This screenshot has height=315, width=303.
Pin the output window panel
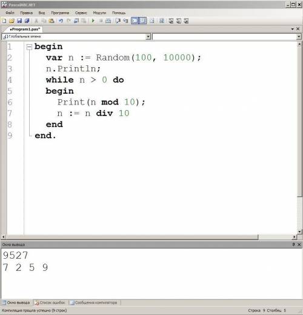click(293, 244)
